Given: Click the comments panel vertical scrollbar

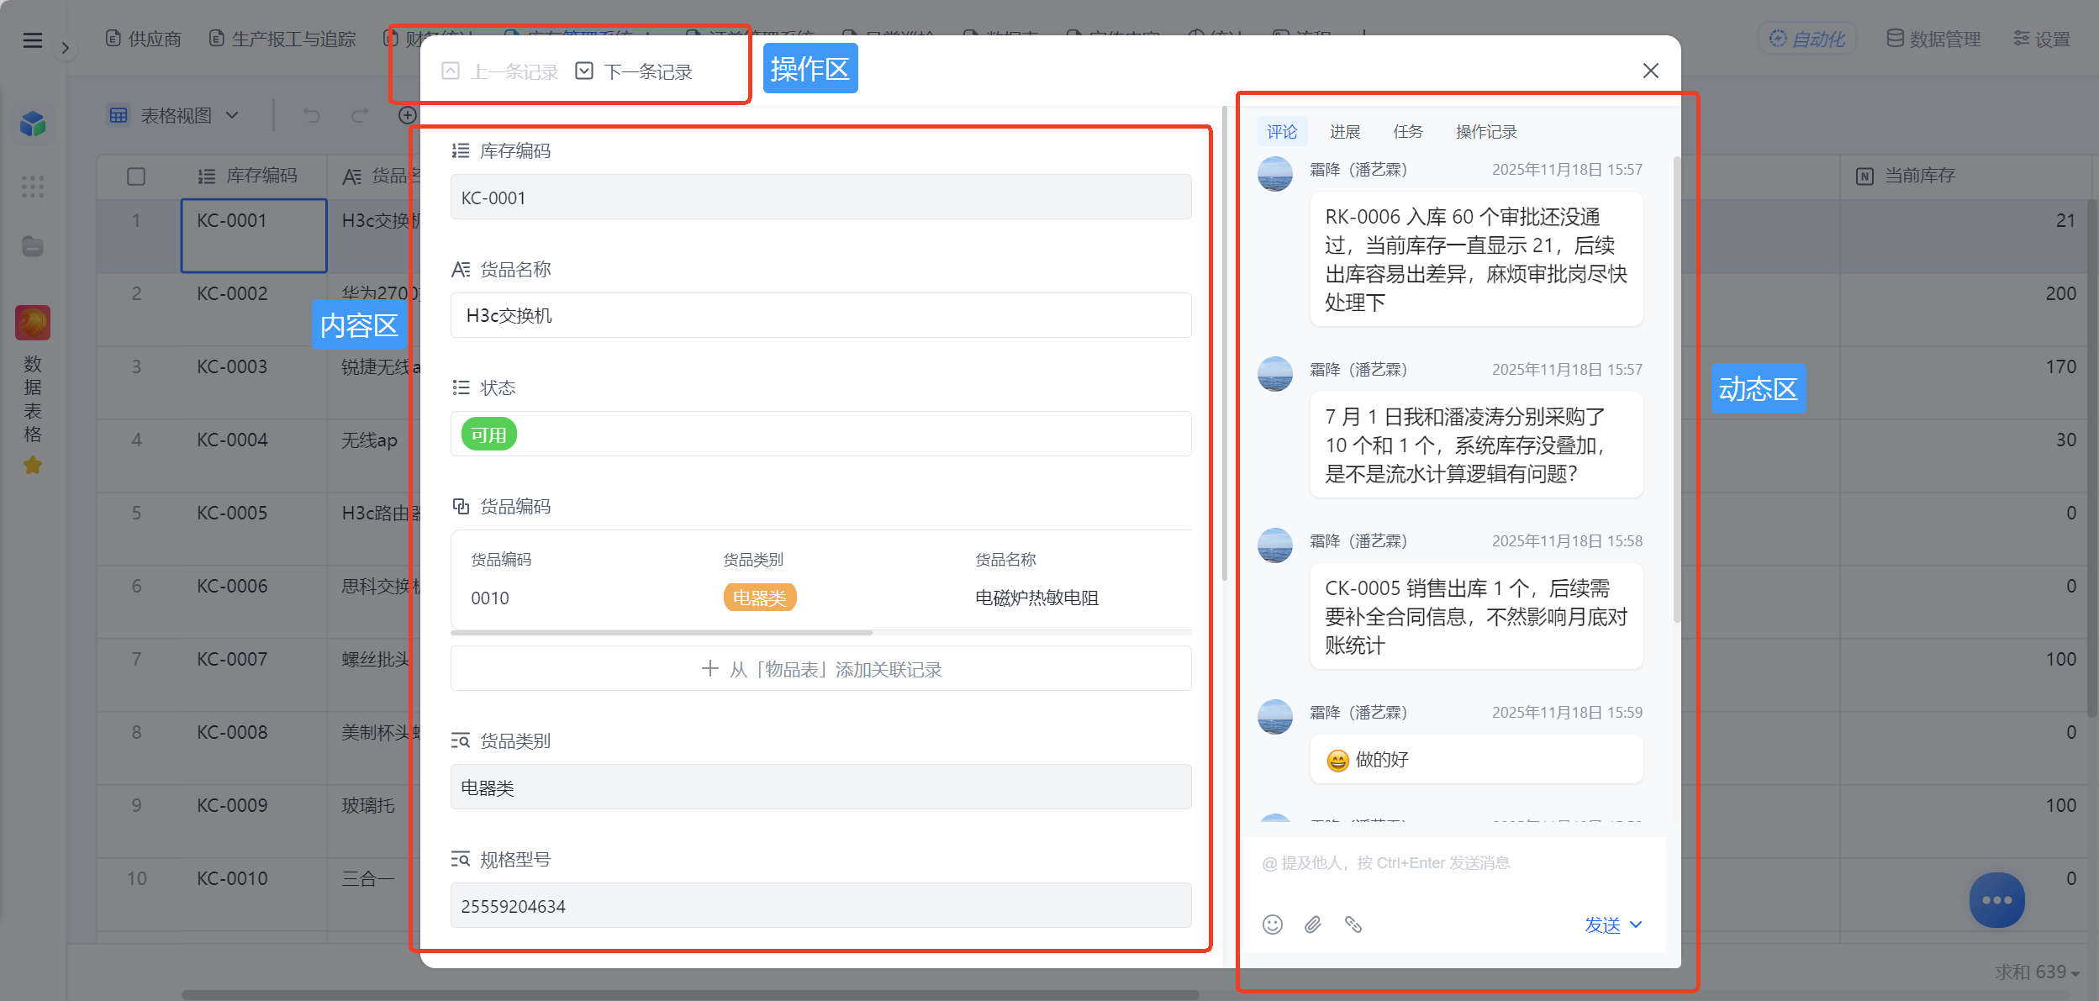Looking at the screenshot, I should [x=1677, y=389].
